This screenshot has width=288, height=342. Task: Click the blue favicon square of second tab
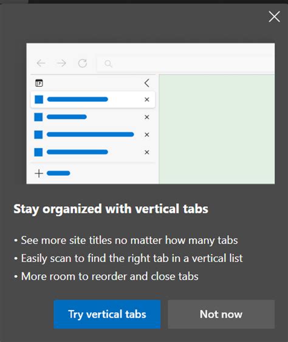pyautogui.click(x=38, y=117)
